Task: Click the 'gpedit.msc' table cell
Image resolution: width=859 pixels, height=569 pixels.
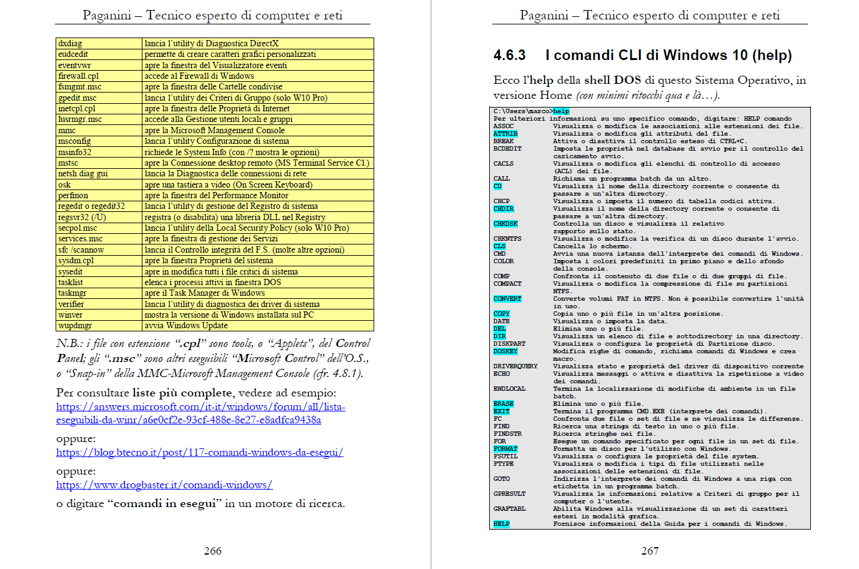Action: 99,98
